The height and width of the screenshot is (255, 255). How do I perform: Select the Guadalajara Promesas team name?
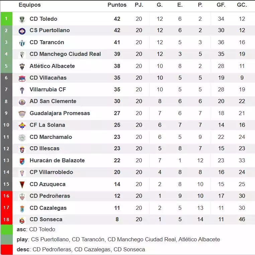coord(60,113)
